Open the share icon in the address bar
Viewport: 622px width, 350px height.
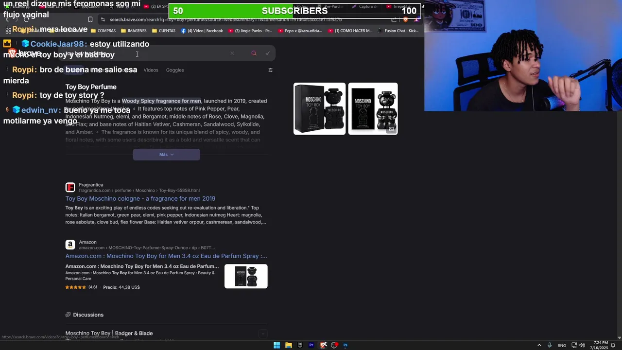pos(394,19)
